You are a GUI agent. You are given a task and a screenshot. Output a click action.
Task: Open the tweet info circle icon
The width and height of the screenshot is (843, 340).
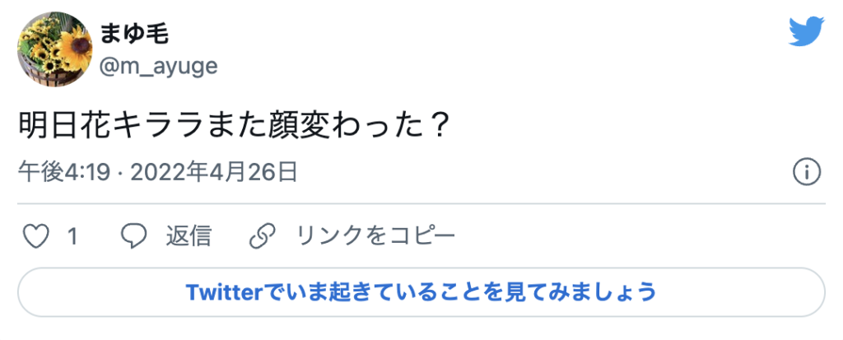807,173
